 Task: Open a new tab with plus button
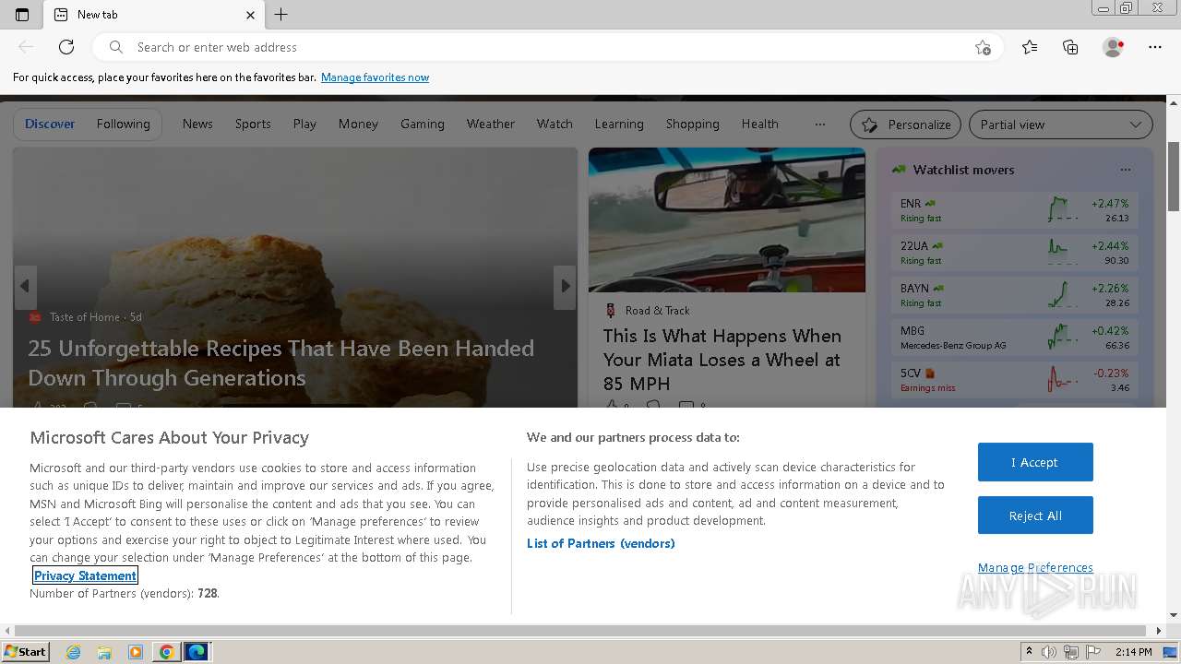(x=281, y=15)
